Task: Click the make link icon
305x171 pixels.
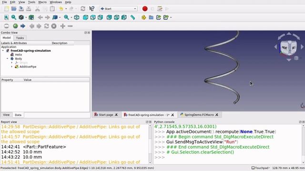Action: click(x=159, y=18)
